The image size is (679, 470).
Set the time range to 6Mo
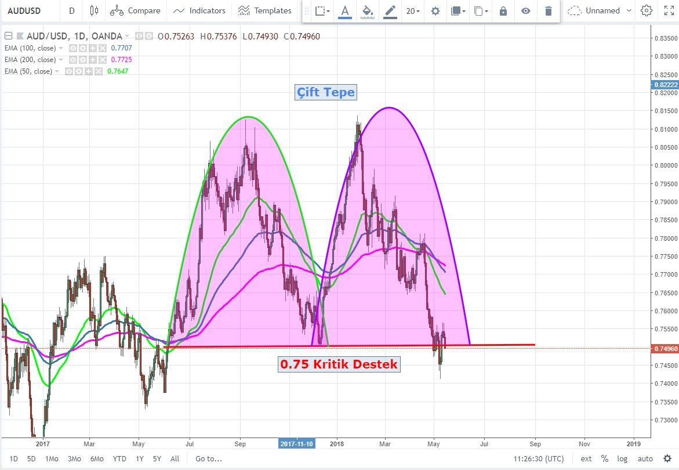97,458
